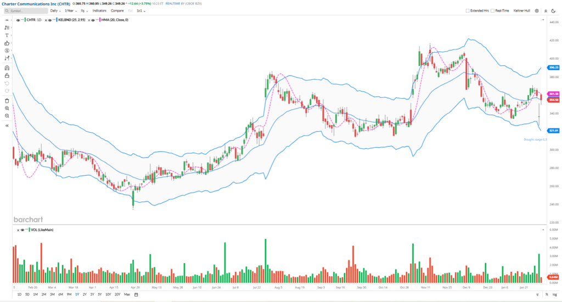The width and height of the screenshot is (562, 302).
Task: Delete drawings with the trash icon
Action: 7,100
